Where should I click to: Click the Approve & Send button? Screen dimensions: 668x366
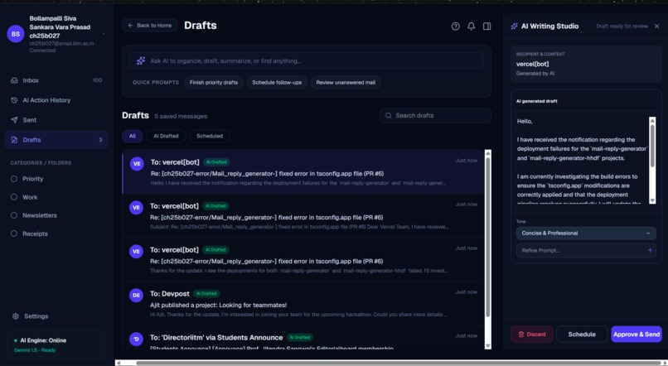pyautogui.click(x=637, y=334)
